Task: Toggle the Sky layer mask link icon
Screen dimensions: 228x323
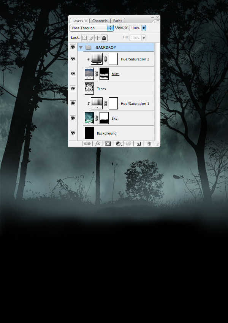Action: pos(97,118)
